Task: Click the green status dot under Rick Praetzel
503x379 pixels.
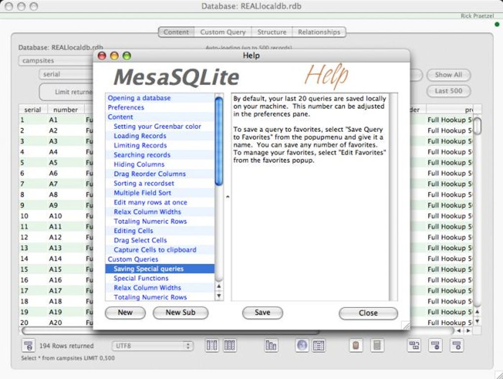Action: point(497,24)
